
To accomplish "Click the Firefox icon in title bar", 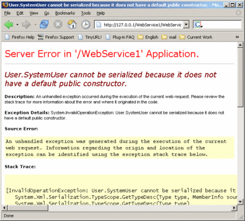I will click(6, 5).
